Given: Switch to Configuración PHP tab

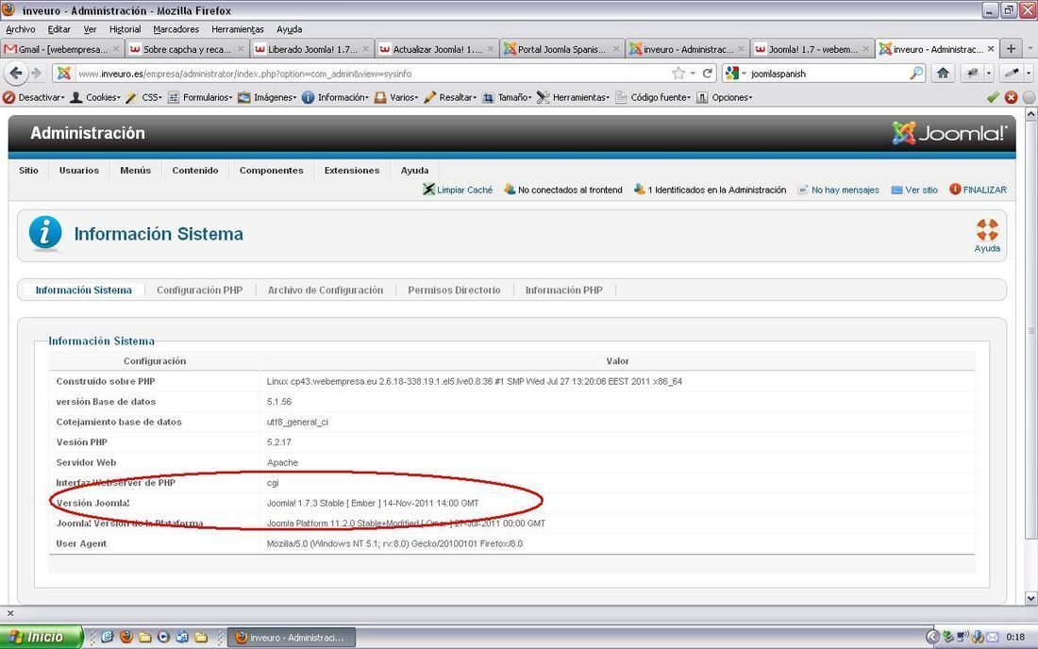Looking at the screenshot, I should (x=199, y=290).
